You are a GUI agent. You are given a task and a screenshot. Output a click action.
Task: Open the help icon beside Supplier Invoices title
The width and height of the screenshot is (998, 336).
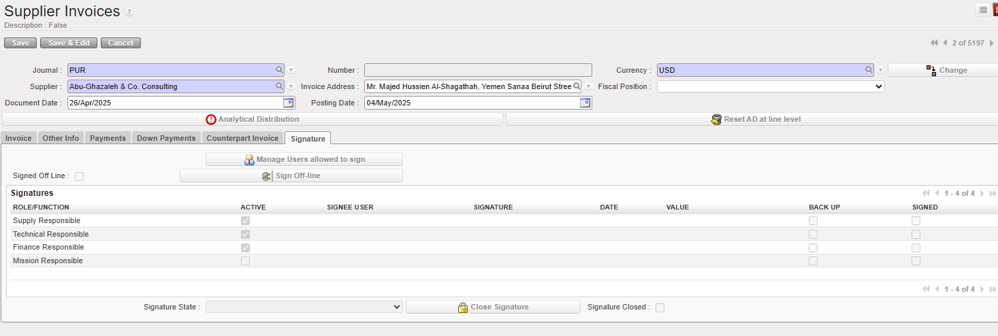[x=129, y=12]
